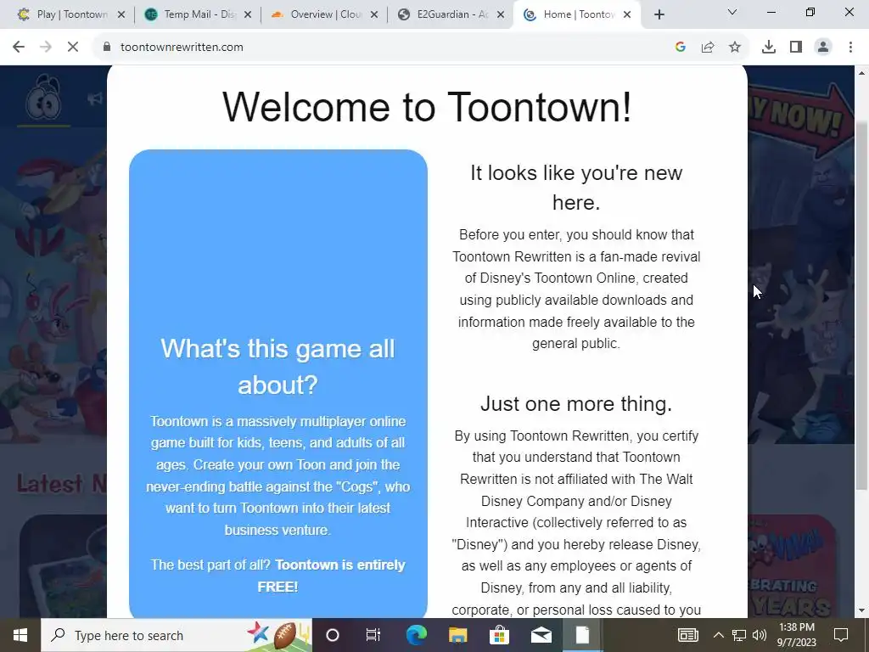Open the volume speaker tray icon
The width and height of the screenshot is (869, 652).
760,635
